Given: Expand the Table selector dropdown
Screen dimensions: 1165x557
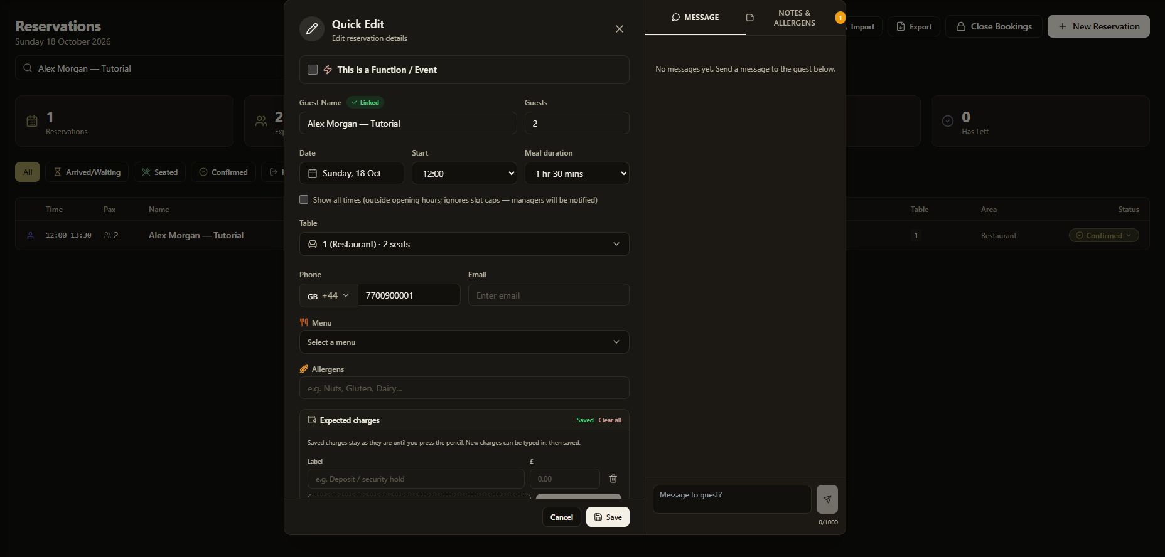Looking at the screenshot, I should (464, 244).
